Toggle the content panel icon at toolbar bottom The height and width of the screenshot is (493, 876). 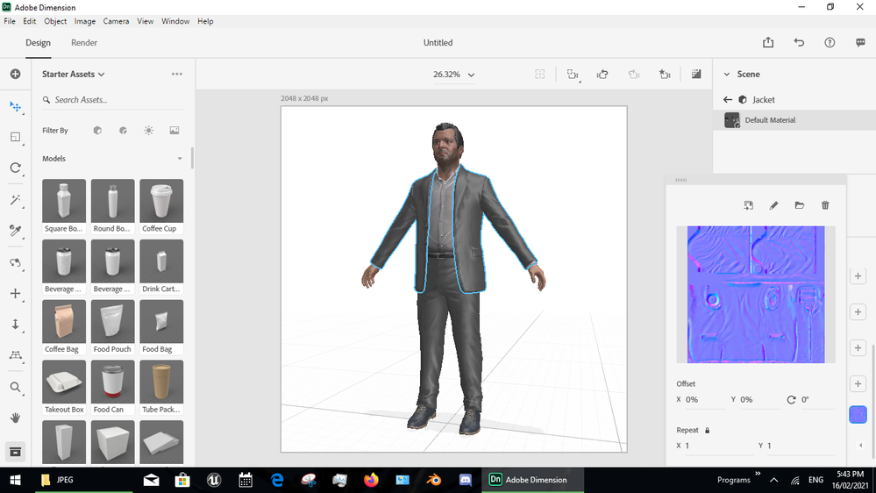point(15,452)
